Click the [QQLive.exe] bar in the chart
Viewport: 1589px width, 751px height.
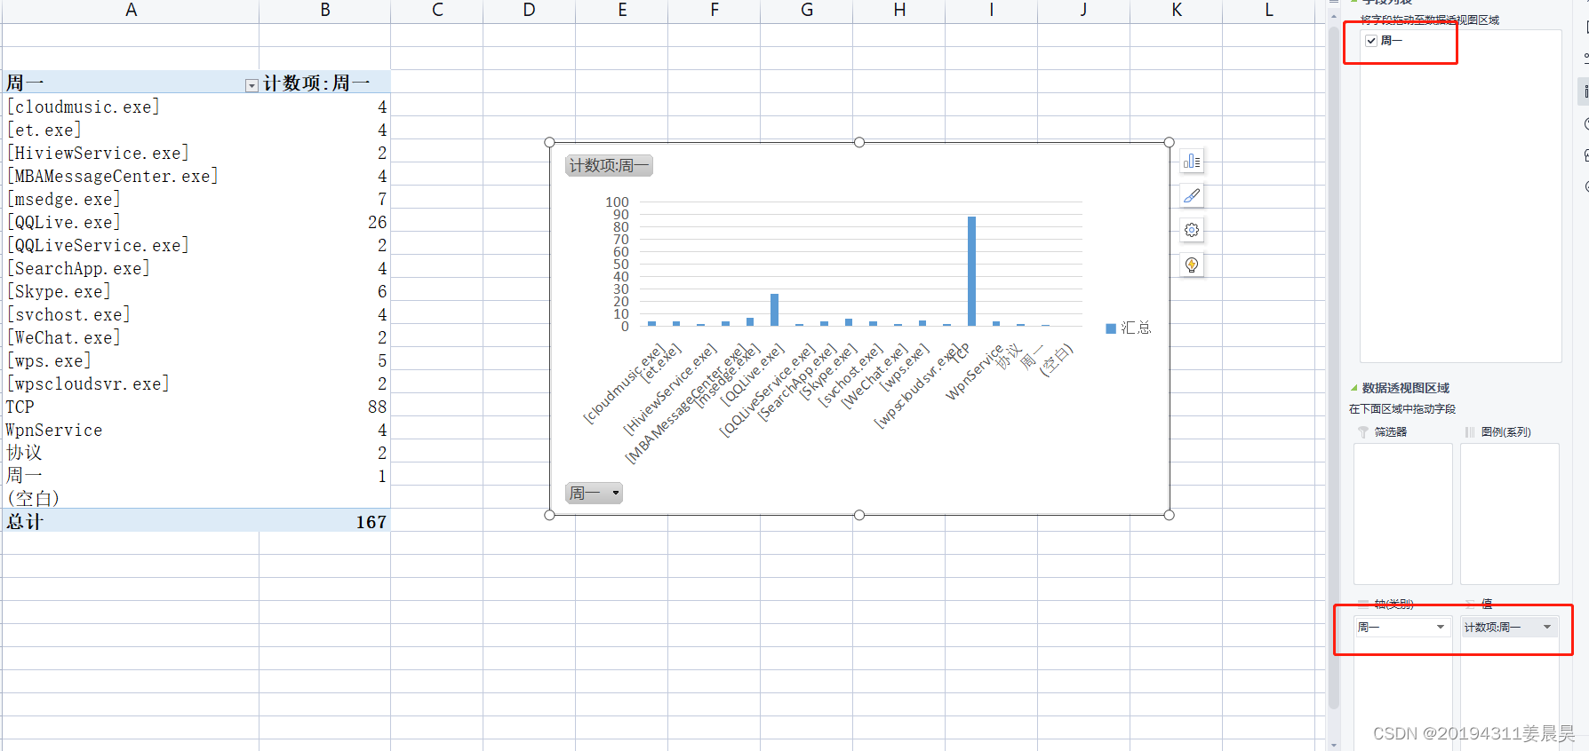pyautogui.click(x=774, y=310)
